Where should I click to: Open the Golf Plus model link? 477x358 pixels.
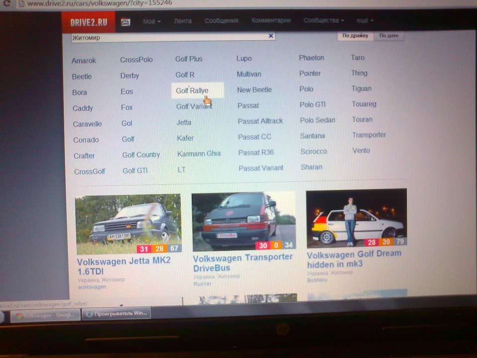[x=189, y=59]
